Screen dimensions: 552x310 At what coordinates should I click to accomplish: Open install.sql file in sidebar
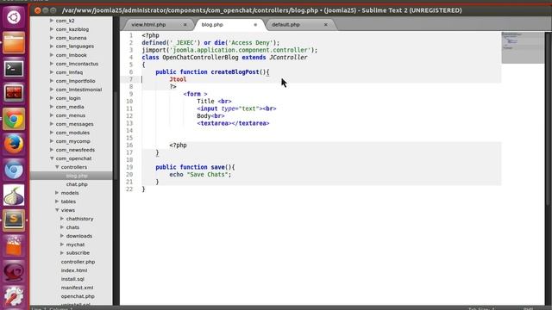coord(72,279)
